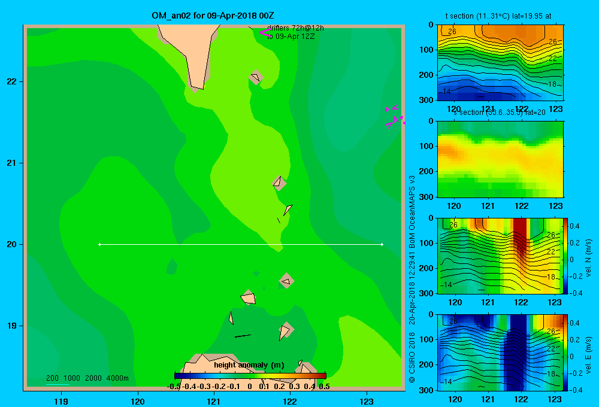Click the 'vel. N (m/s)' color bar
Screen dimensions: 599x407
pyautogui.click(x=565, y=256)
